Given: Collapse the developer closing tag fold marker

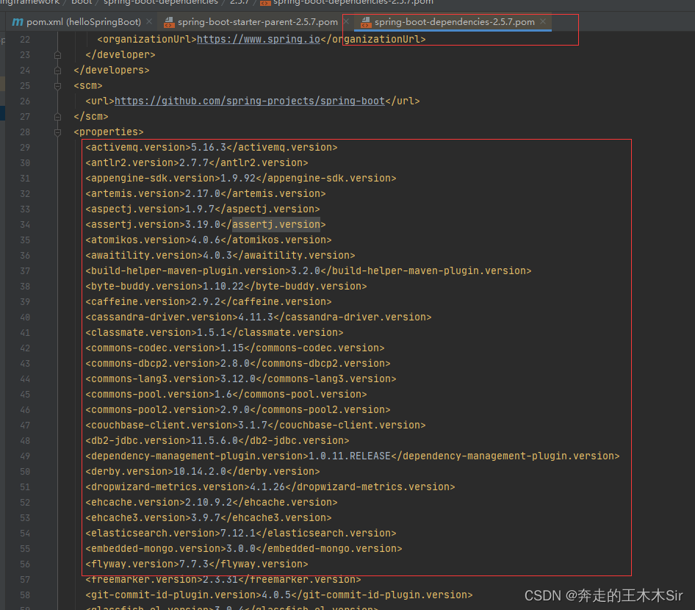Looking at the screenshot, I should pos(57,55).
